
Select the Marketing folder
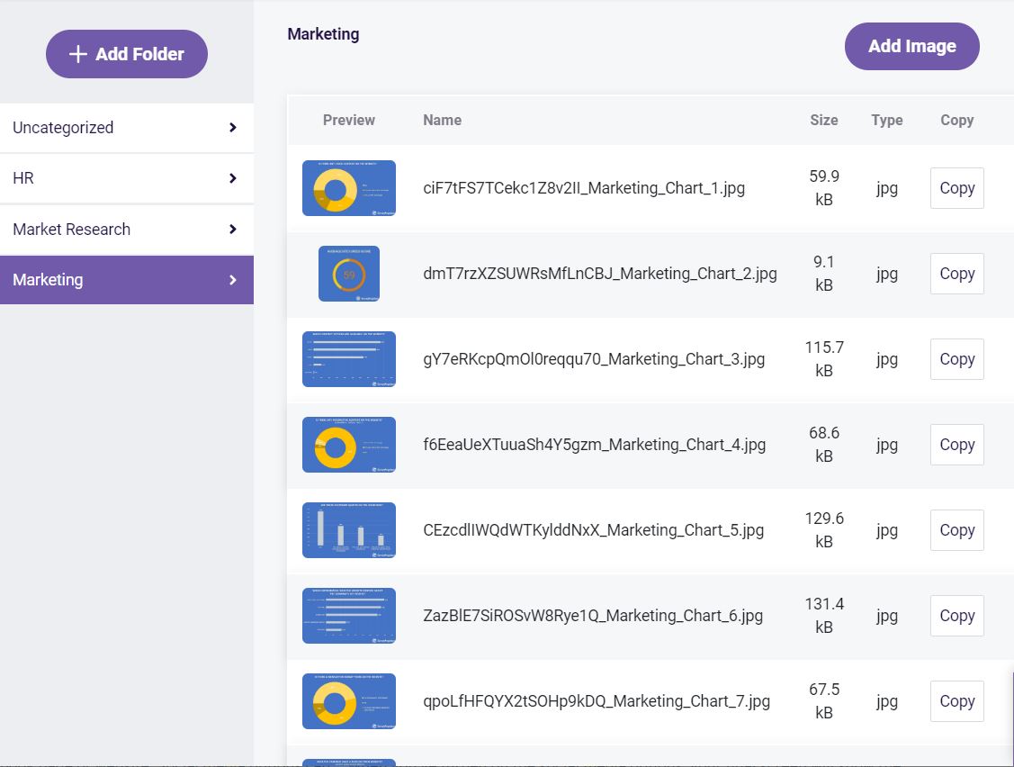pos(127,280)
